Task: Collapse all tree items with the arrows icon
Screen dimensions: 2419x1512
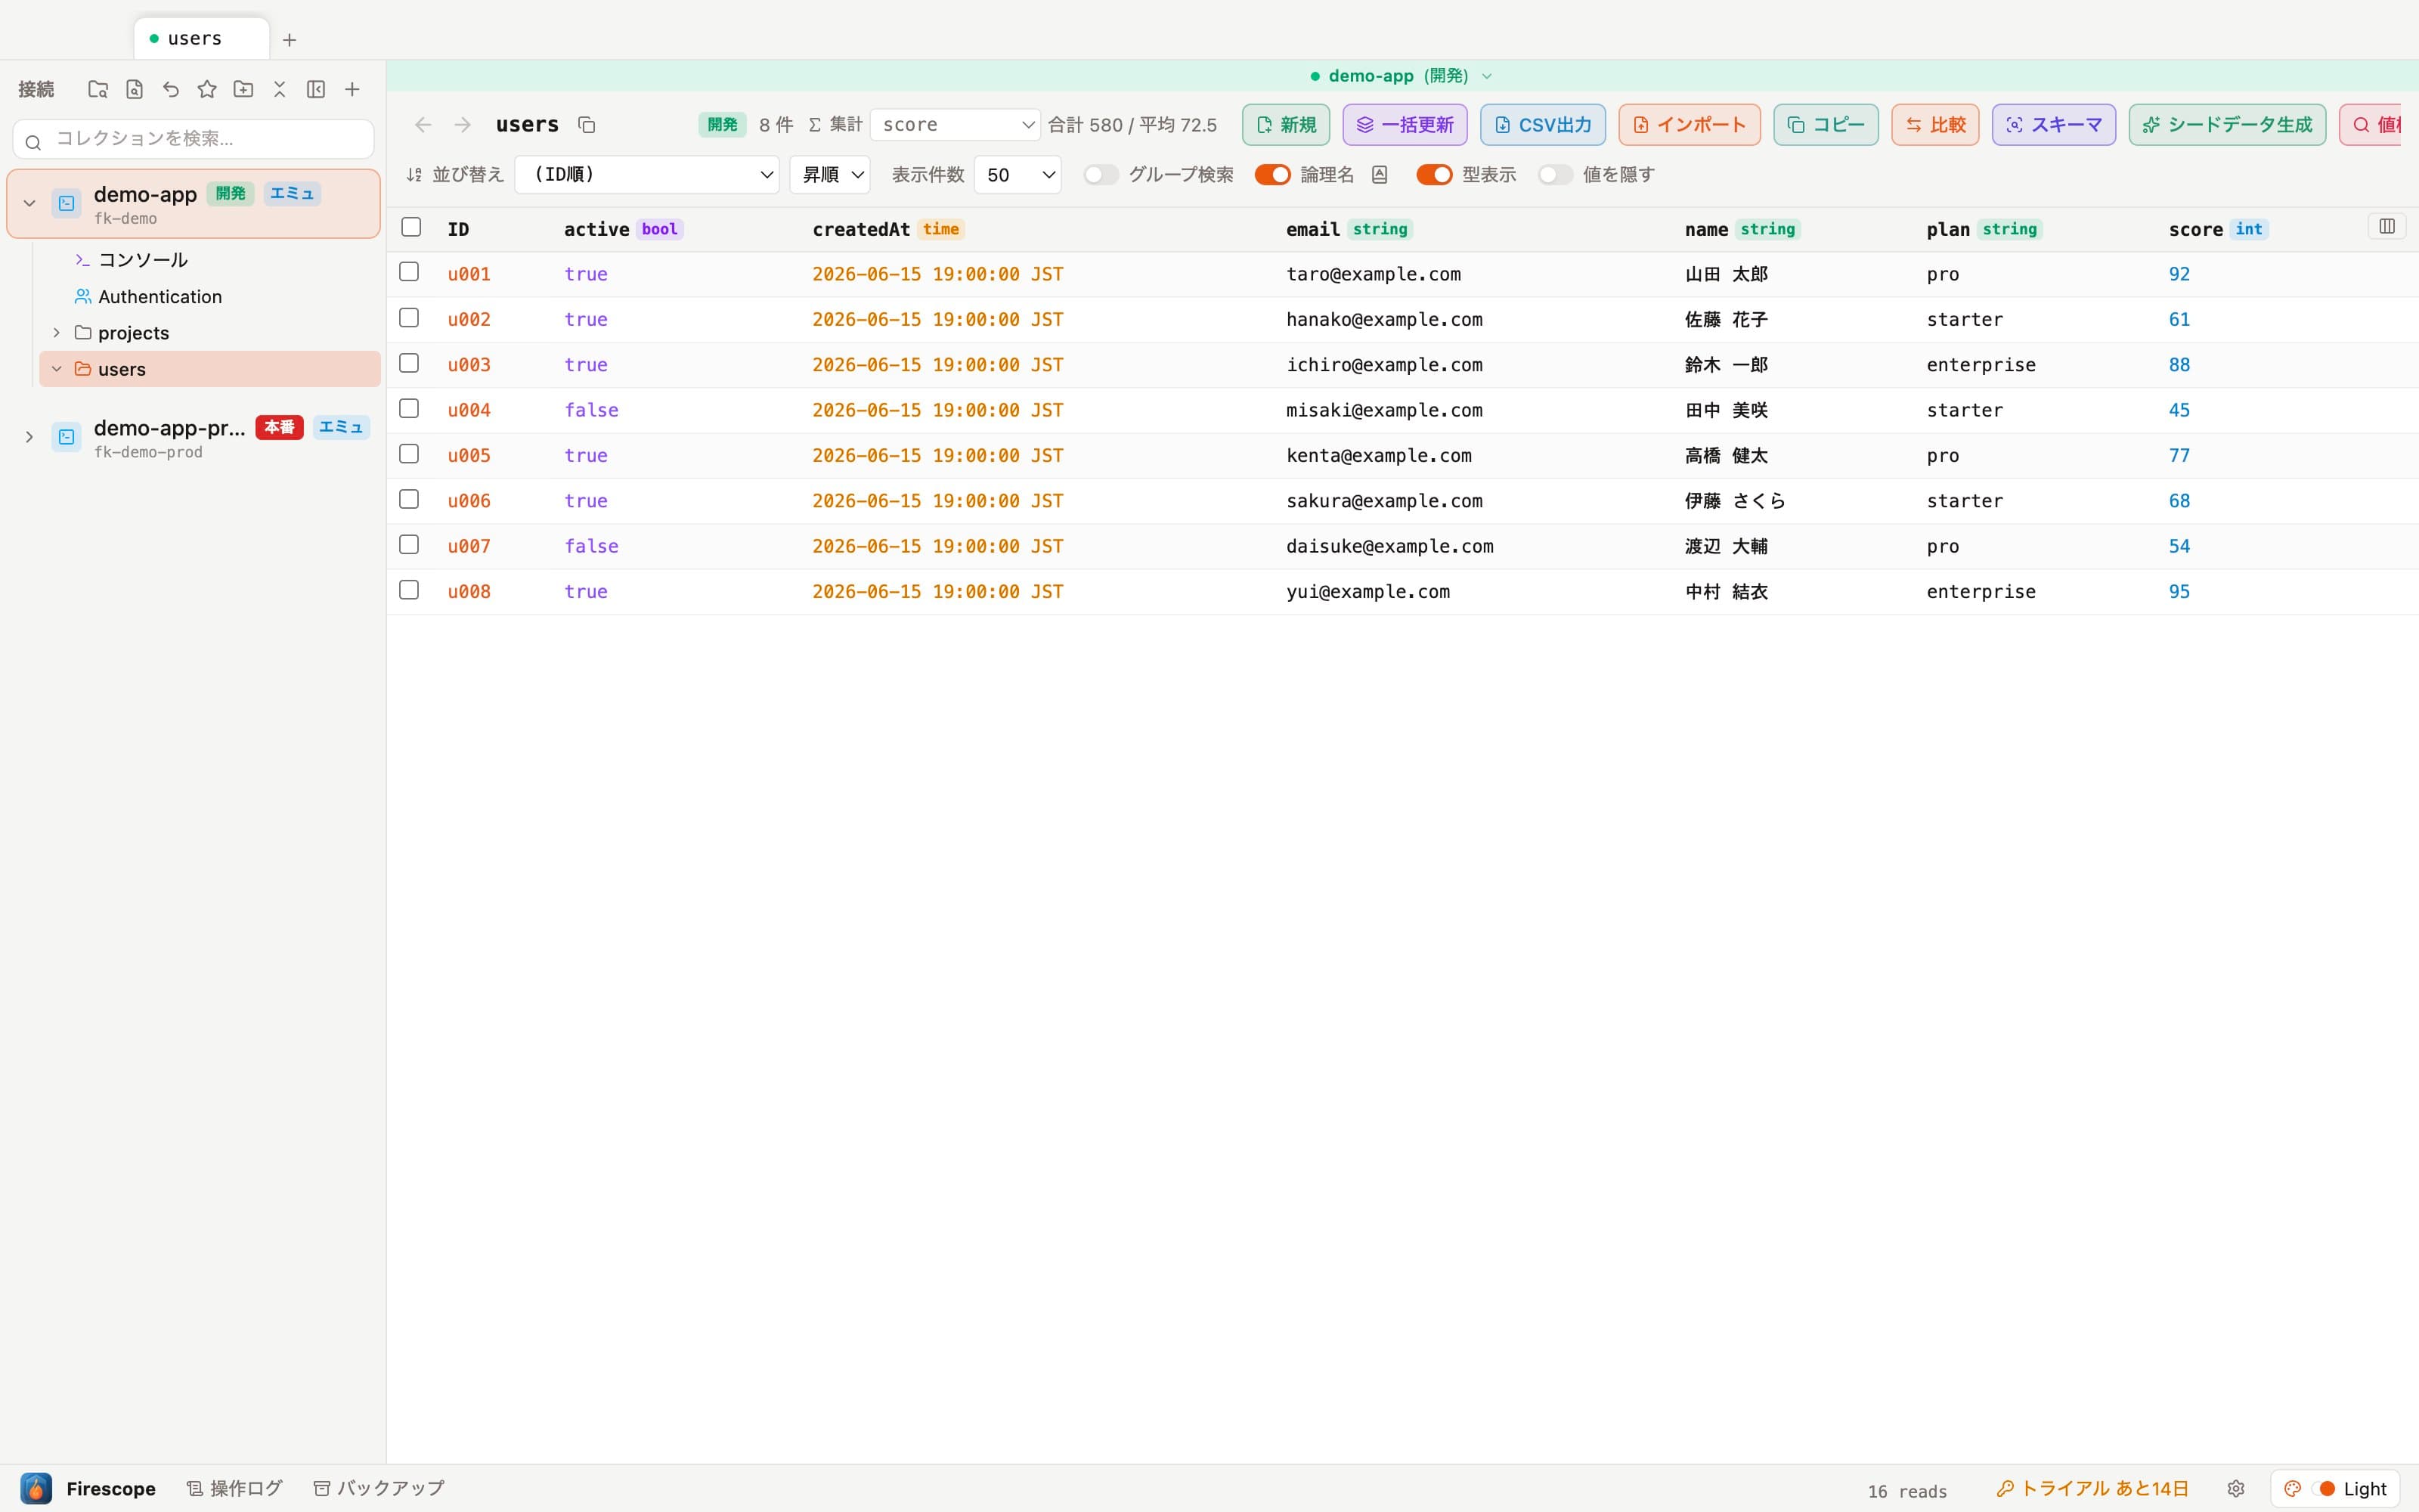Action: coord(280,90)
